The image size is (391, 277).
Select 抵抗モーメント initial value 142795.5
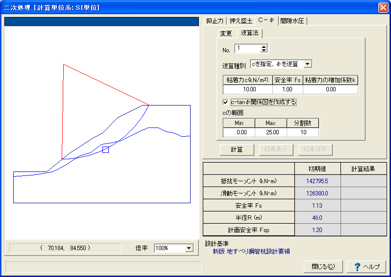click(317, 181)
